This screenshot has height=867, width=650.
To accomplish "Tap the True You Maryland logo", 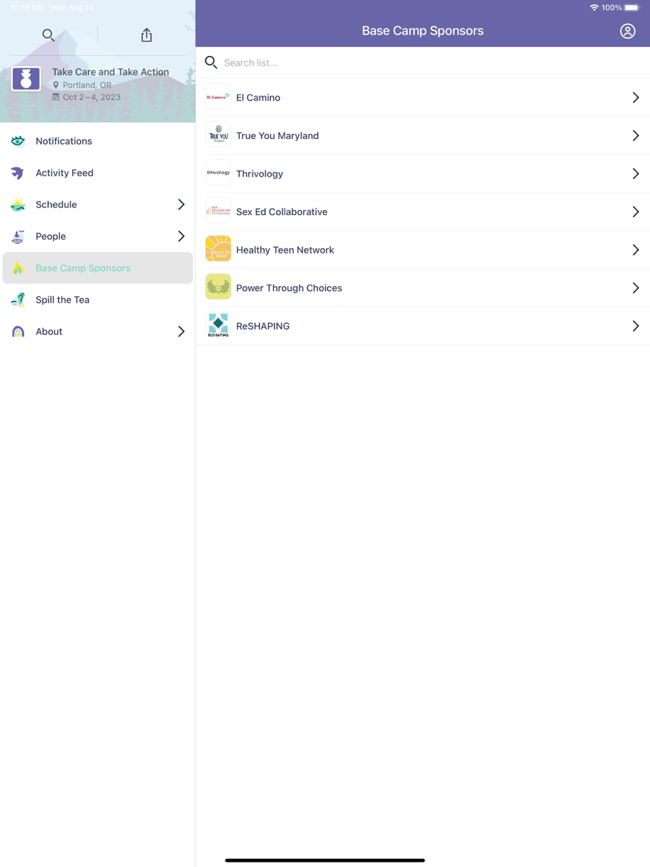I will pyautogui.click(x=218, y=135).
